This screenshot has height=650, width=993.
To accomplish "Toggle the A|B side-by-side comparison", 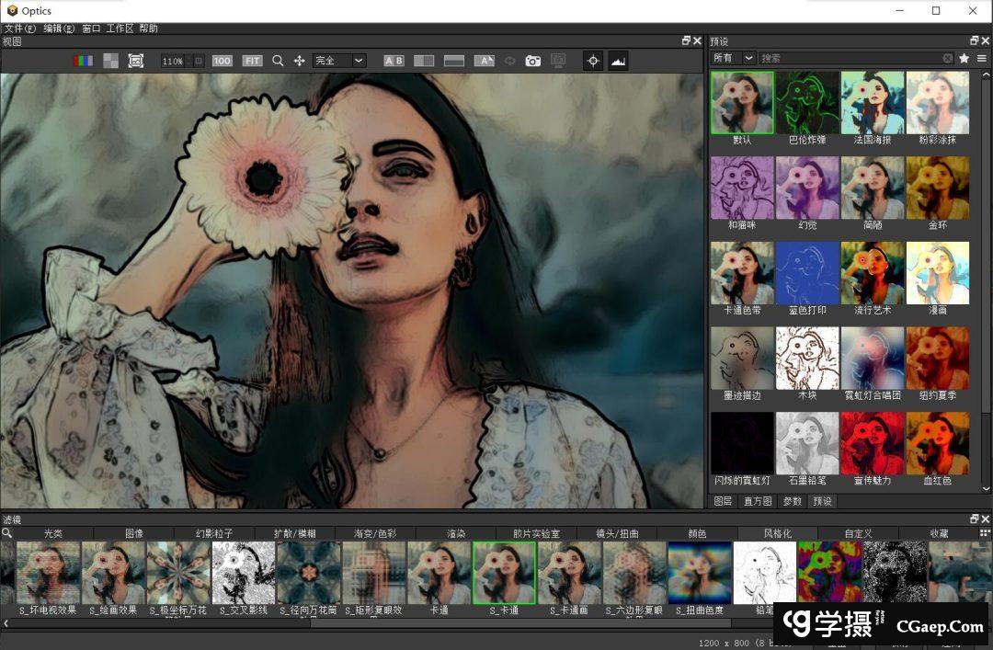I will pyautogui.click(x=394, y=61).
